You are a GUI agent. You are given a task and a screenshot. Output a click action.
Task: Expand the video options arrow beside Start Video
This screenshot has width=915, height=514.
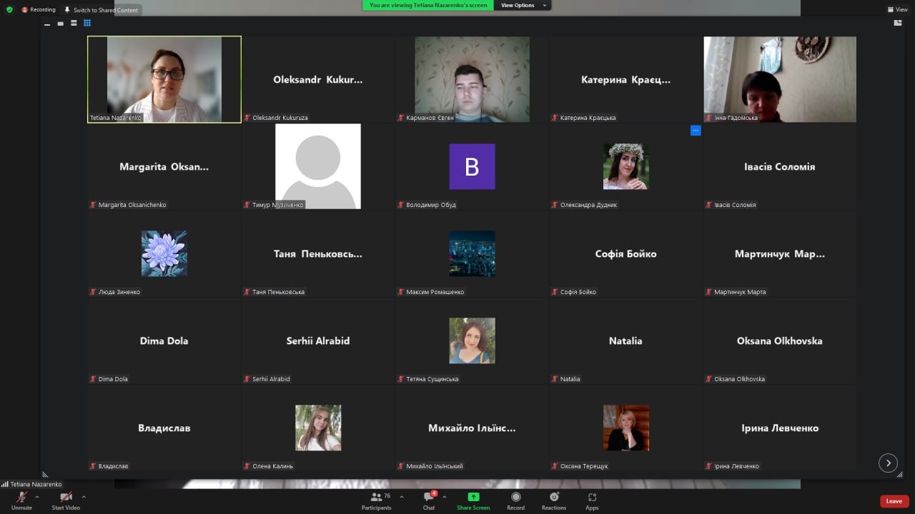coord(84,496)
